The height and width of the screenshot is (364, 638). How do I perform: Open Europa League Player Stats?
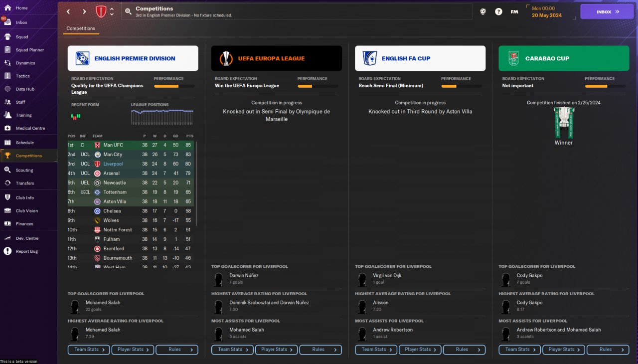[x=276, y=350]
